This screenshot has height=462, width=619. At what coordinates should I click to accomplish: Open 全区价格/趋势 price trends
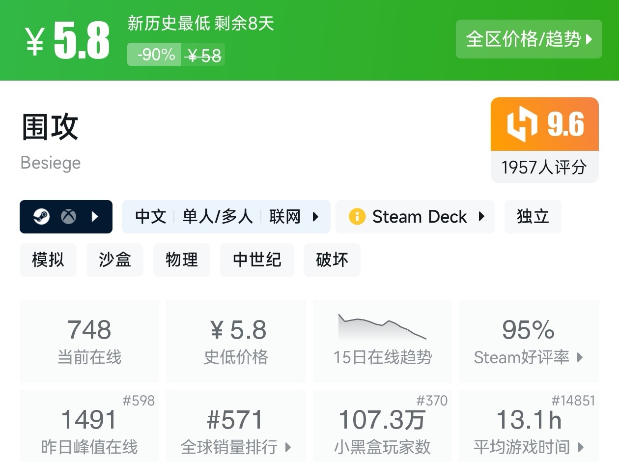[529, 39]
